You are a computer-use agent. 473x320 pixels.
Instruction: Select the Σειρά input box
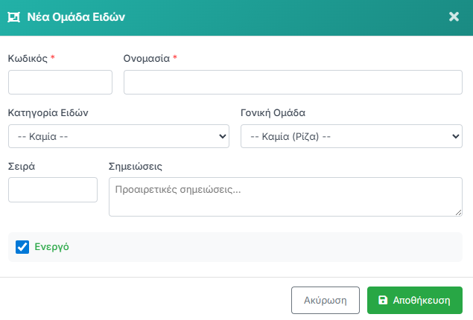pos(52,190)
